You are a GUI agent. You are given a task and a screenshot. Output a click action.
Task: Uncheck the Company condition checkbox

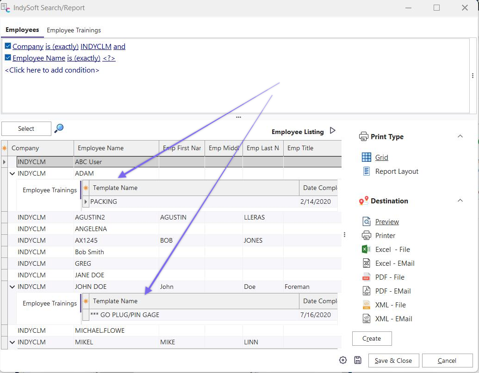pos(8,46)
